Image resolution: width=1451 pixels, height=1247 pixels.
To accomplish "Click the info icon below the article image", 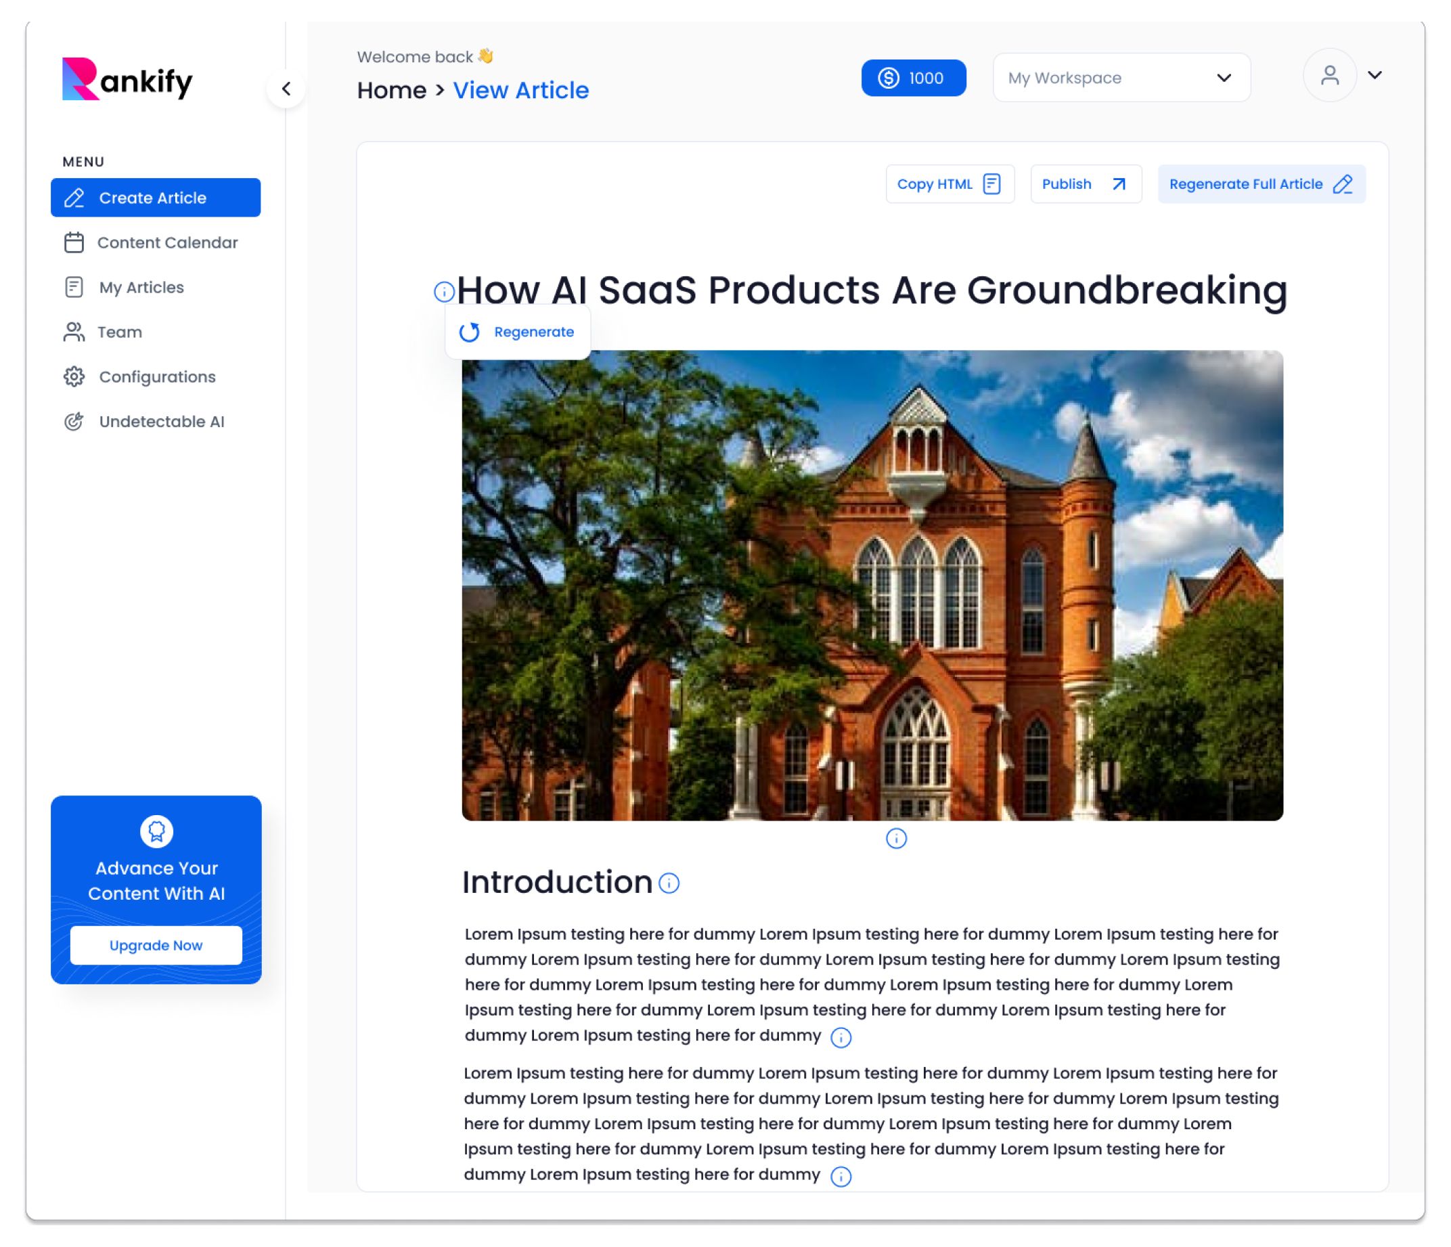I will 895,838.
